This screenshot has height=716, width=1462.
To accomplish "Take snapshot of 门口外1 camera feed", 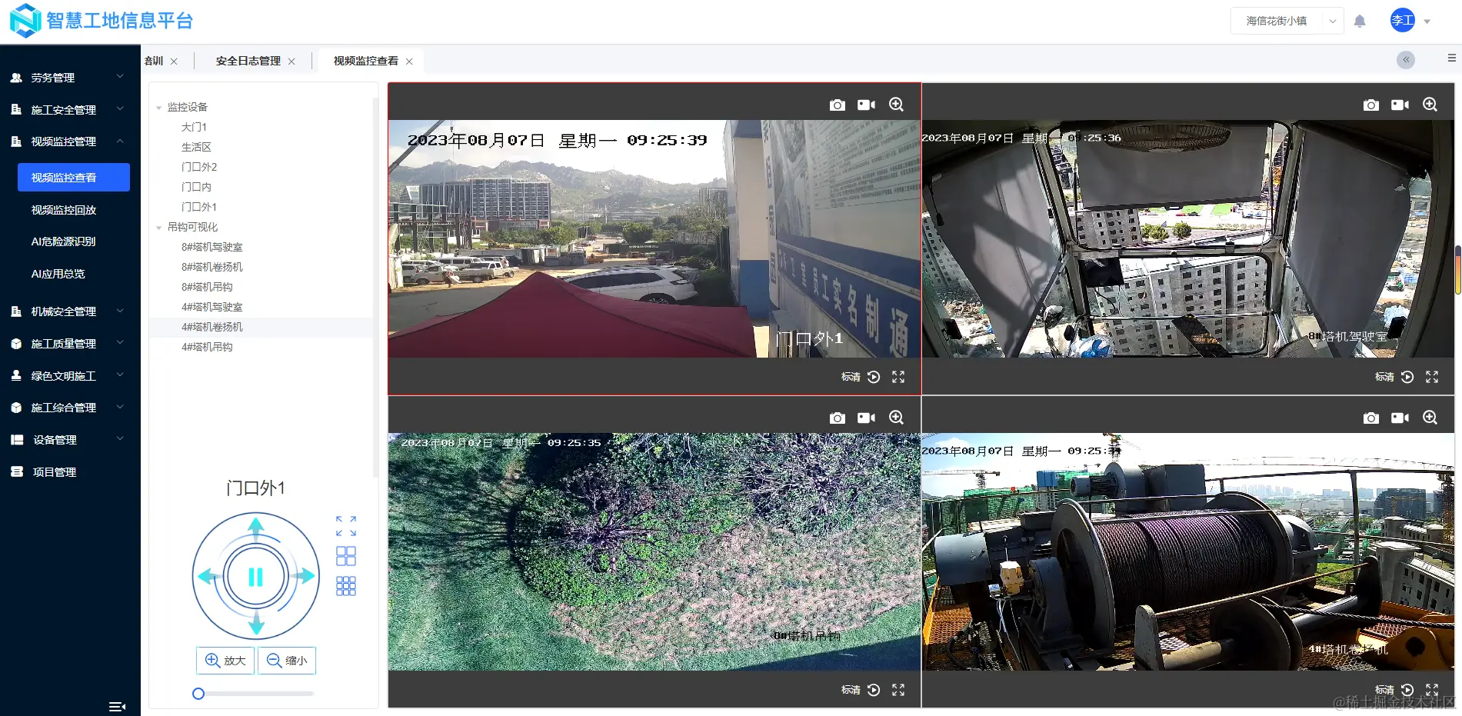I will click(838, 105).
